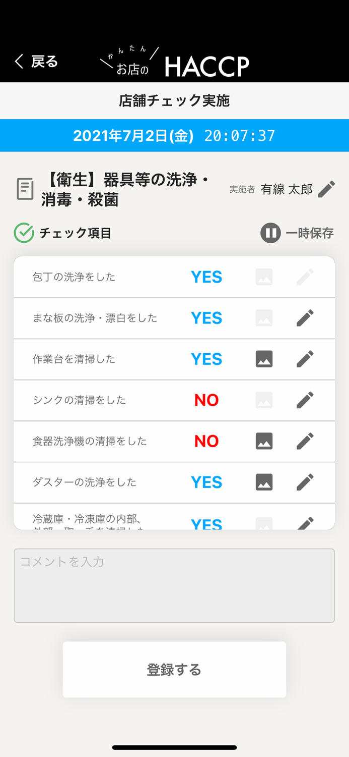Image resolution: width=349 pixels, height=757 pixels.
Task: Edit the 実施者 name with pencil icon
Action: (x=326, y=189)
